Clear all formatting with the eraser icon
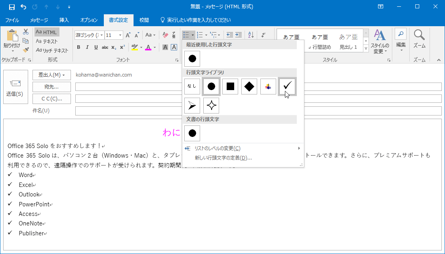 click(x=165, y=35)
